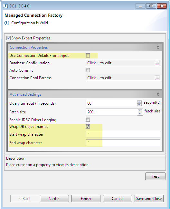
Task: Enable Use Connection Details From Input
Action: click(88, 55)
